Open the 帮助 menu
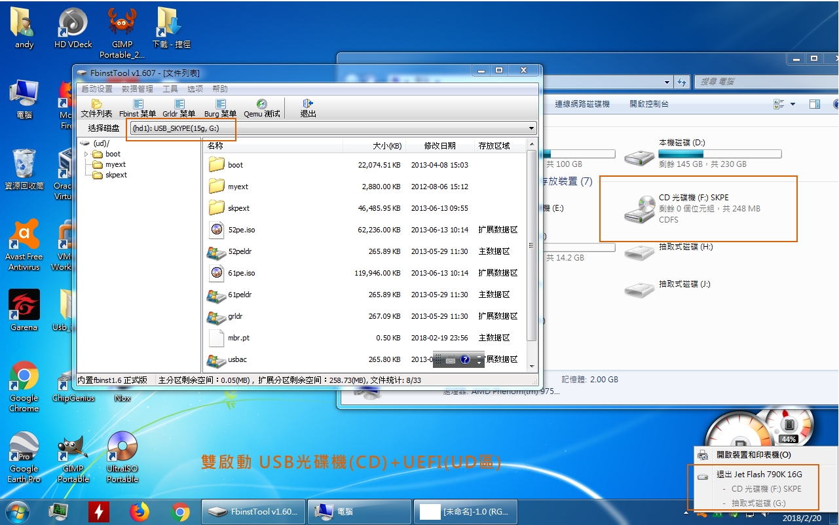This screenshot has height=525, width=839. (x=220, y=88)
